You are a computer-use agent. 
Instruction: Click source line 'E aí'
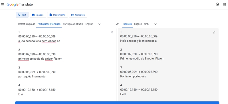[x=21, y=94]
